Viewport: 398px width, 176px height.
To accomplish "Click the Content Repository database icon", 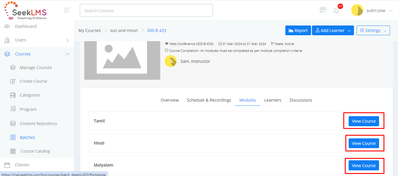I will tap(13, 124).
